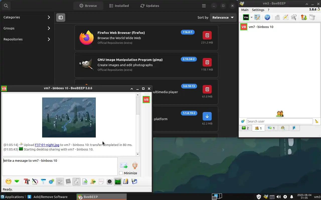The image size is (321, 200).
Task: Enable the Minimize checkbox
Action: coord(121,173)
